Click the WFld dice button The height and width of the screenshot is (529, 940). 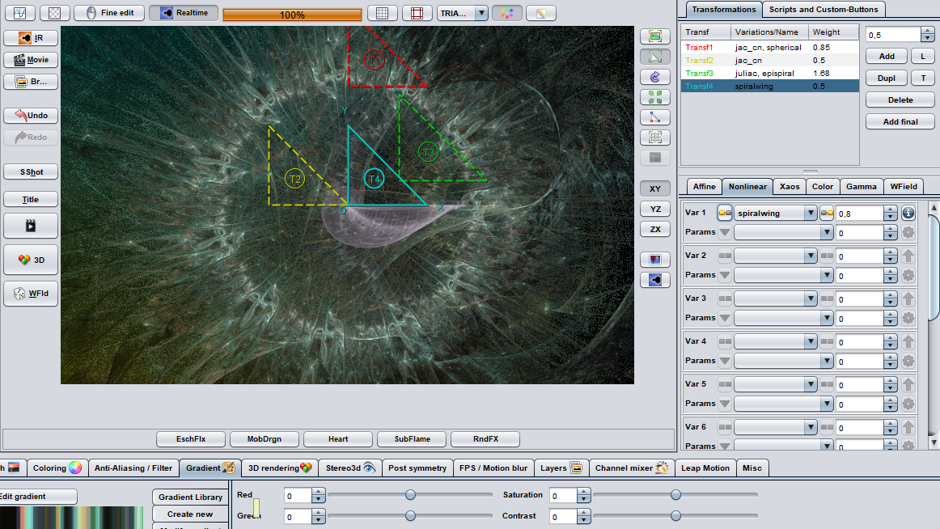tap(31, 294)
